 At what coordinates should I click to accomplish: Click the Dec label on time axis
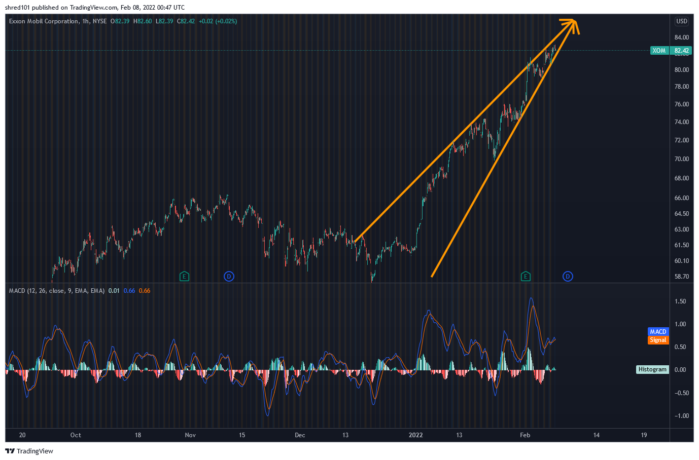tap(300, 435)
